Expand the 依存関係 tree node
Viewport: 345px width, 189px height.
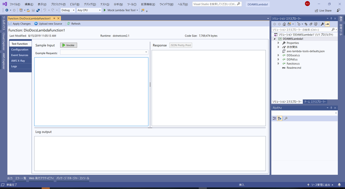point(278,47)
